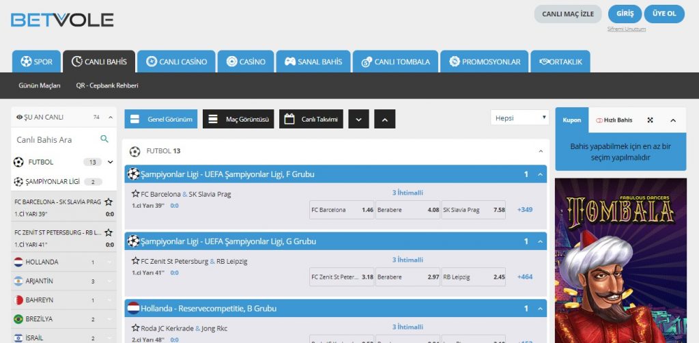Image resolution: width=699 pixels, height=343 pixels.
Task: Select FC Barcelona odds 1.46
Action: click(x=341, y=210)
